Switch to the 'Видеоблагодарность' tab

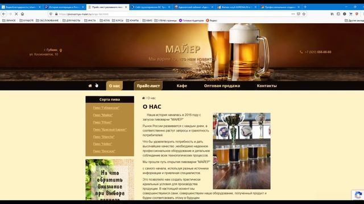point(21,7)
